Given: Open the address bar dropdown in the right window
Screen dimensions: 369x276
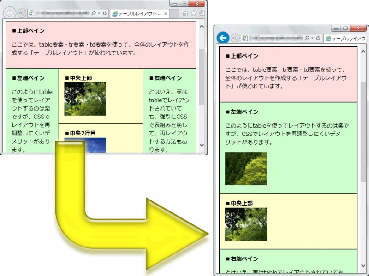Looking at the screenshot, I should 313,38.
